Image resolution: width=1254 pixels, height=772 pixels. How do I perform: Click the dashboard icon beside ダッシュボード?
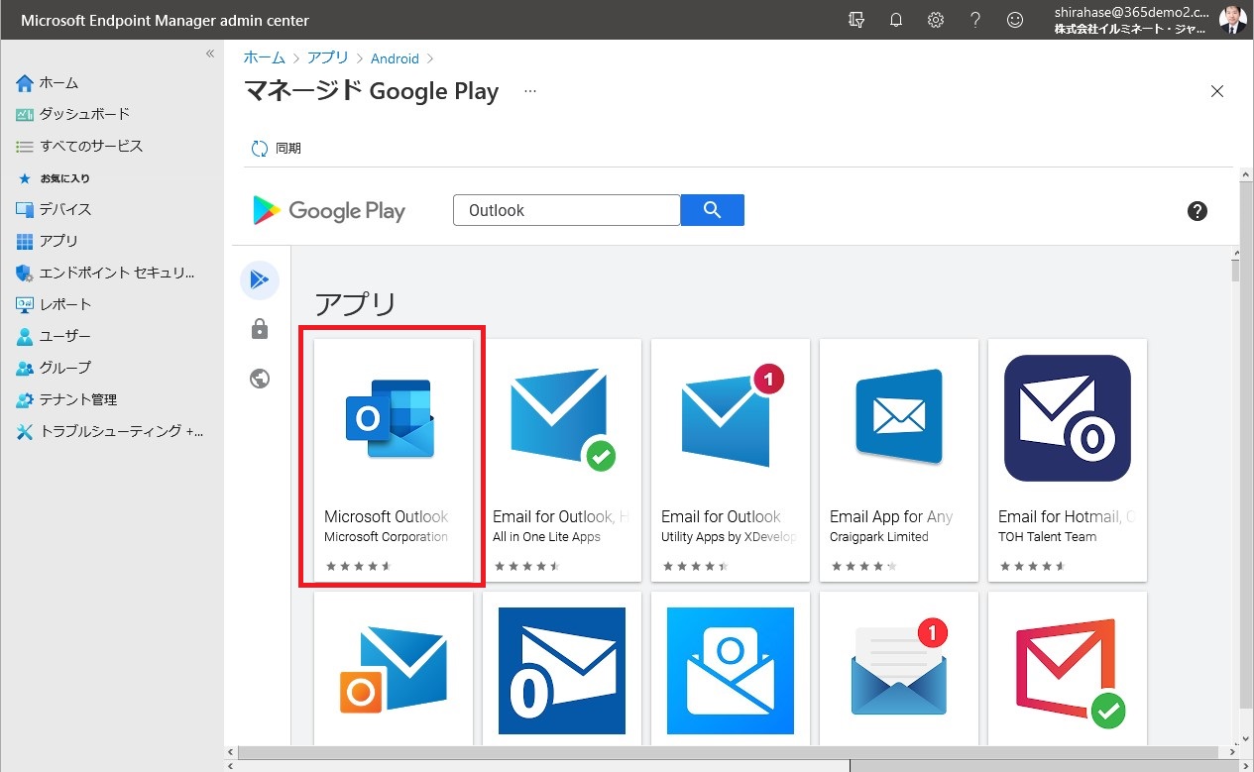pyautogui.click(x=25, y=114)
